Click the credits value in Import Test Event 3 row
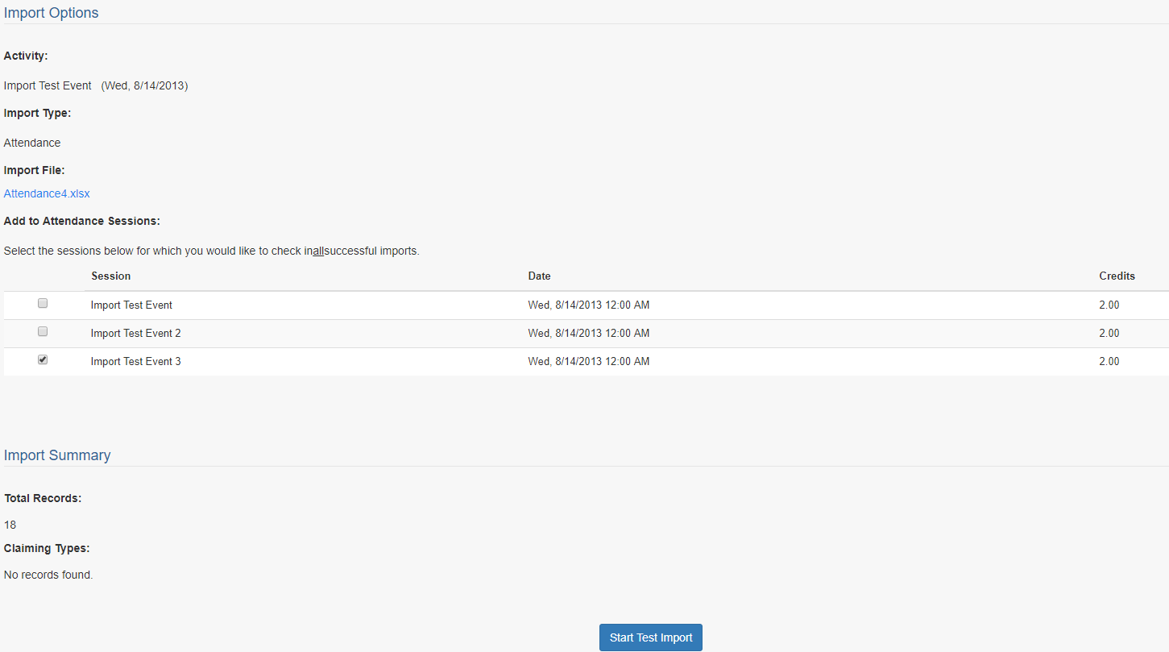The image size is (1169, 652). [x=1109, y=362]
